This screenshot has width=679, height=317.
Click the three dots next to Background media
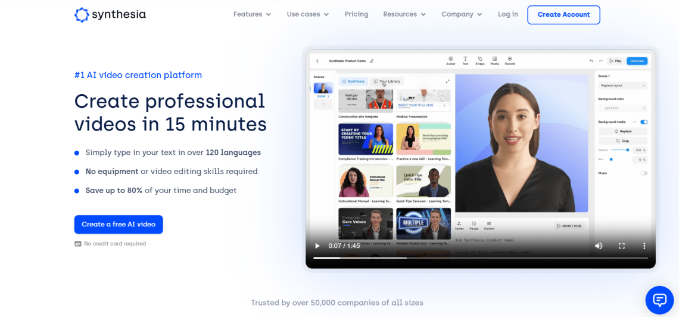click(x=635, y=122)
